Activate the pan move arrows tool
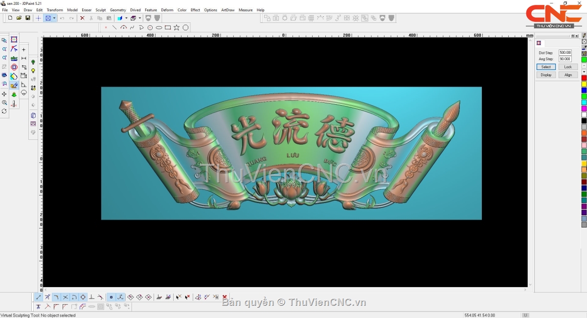 point(4,94)
